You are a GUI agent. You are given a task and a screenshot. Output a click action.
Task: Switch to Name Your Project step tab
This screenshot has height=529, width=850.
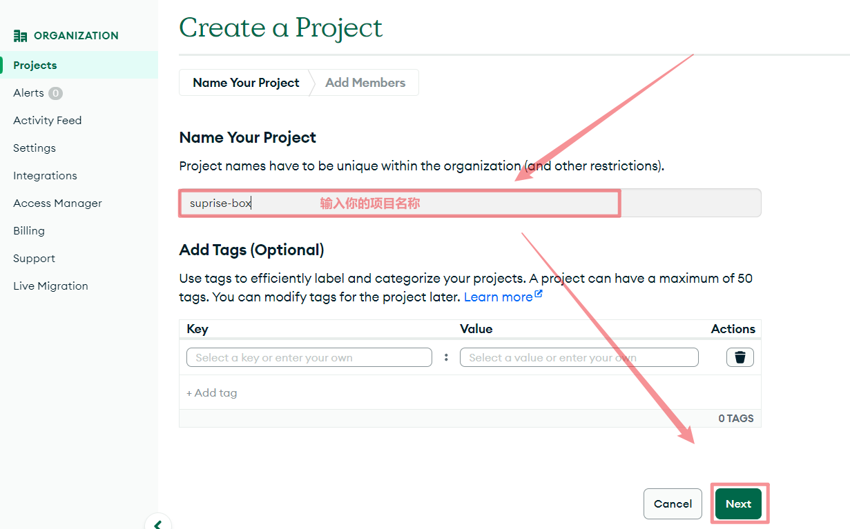[246, 83]
